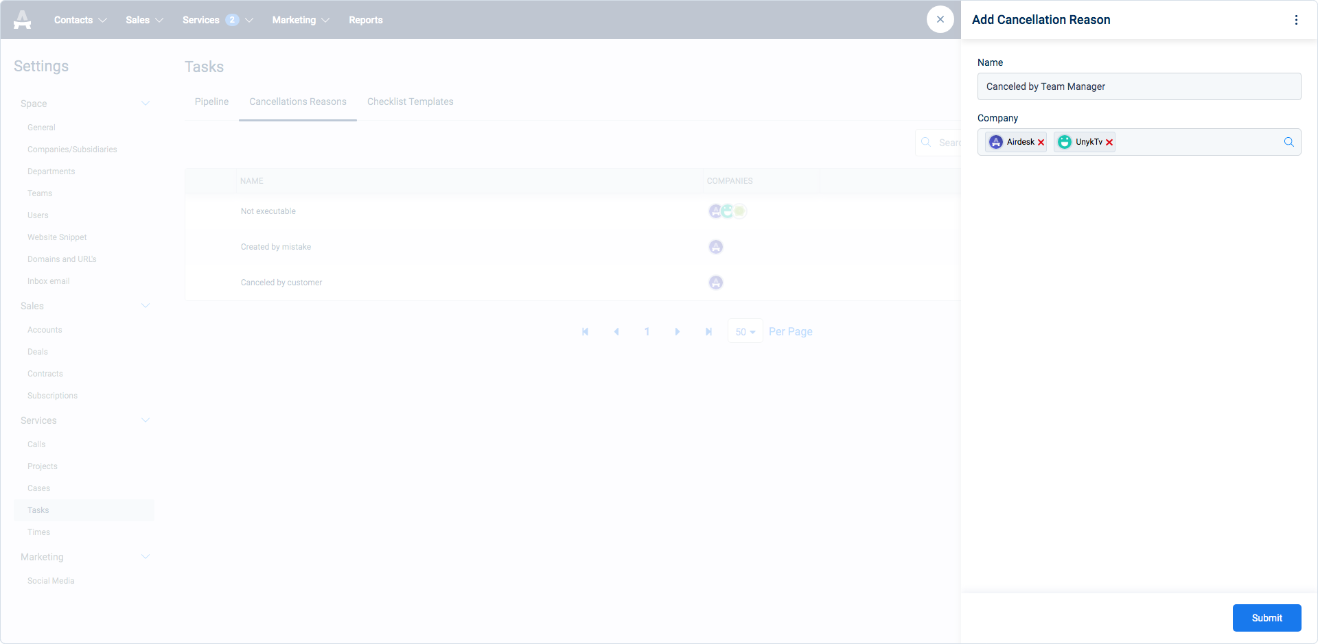Remove Airdesk from Company field
This screenshot has width=1318, height=644.
(1041, 143)
